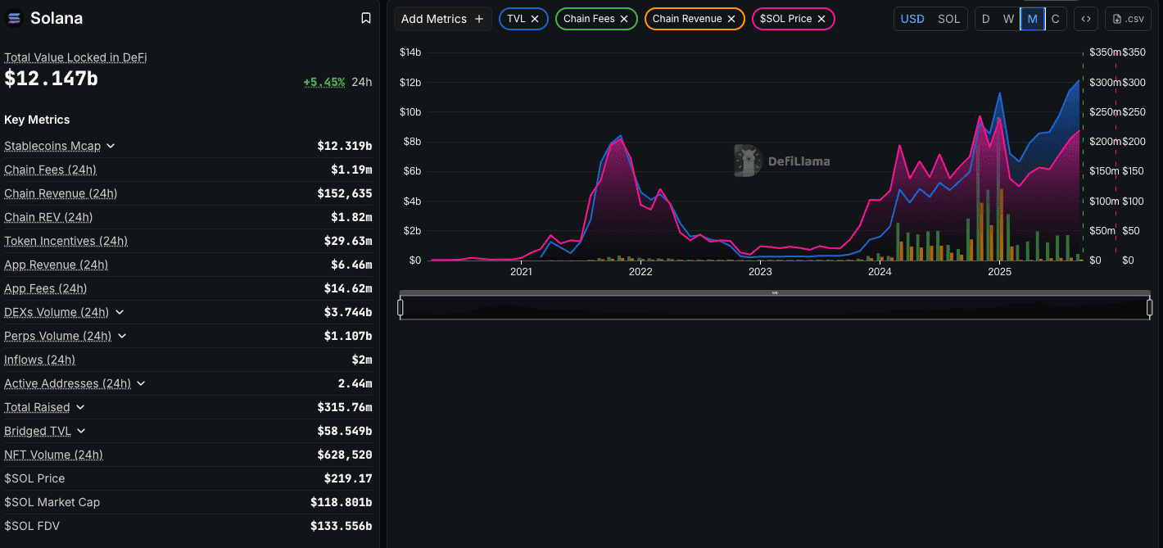Open Total Value Locked in DeFi link
Screen dimensions: 1163x548
coord(75,57)
